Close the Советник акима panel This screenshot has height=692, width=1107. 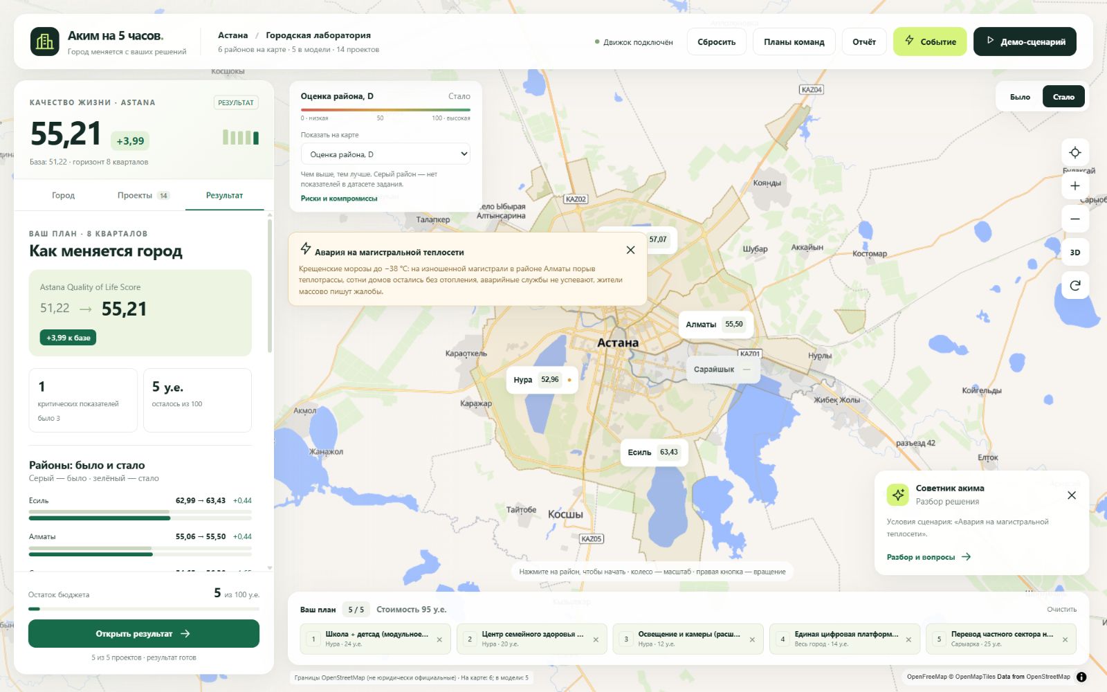pos(1072,495)
